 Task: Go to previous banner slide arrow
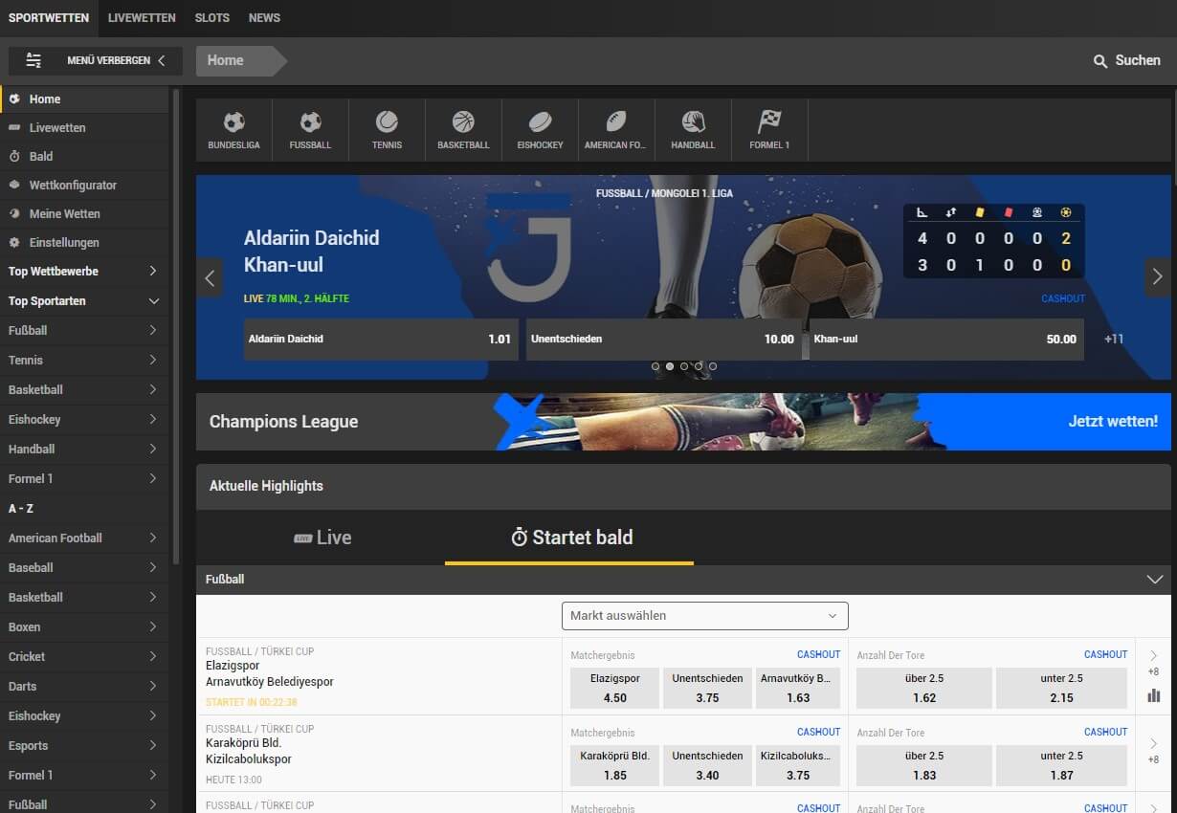pyautogui.click(x=210, y=277)
